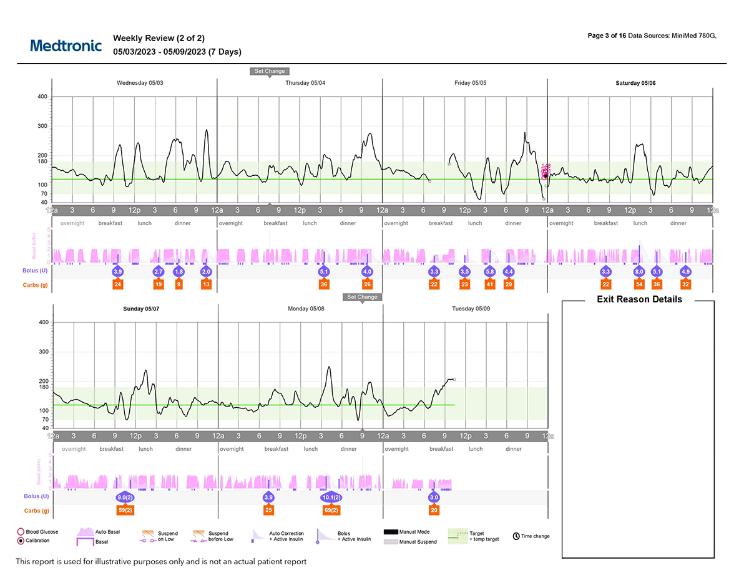
Task: Click the 10.1(2) bolus bubble
Action: [331, 498]
